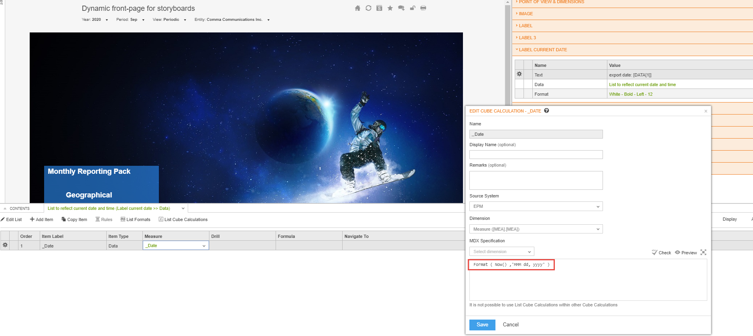Image resolution: width=753 pixels, height=336 pixels.
Task: Click the export date Text value cell
Action: (x=680, y=75)
